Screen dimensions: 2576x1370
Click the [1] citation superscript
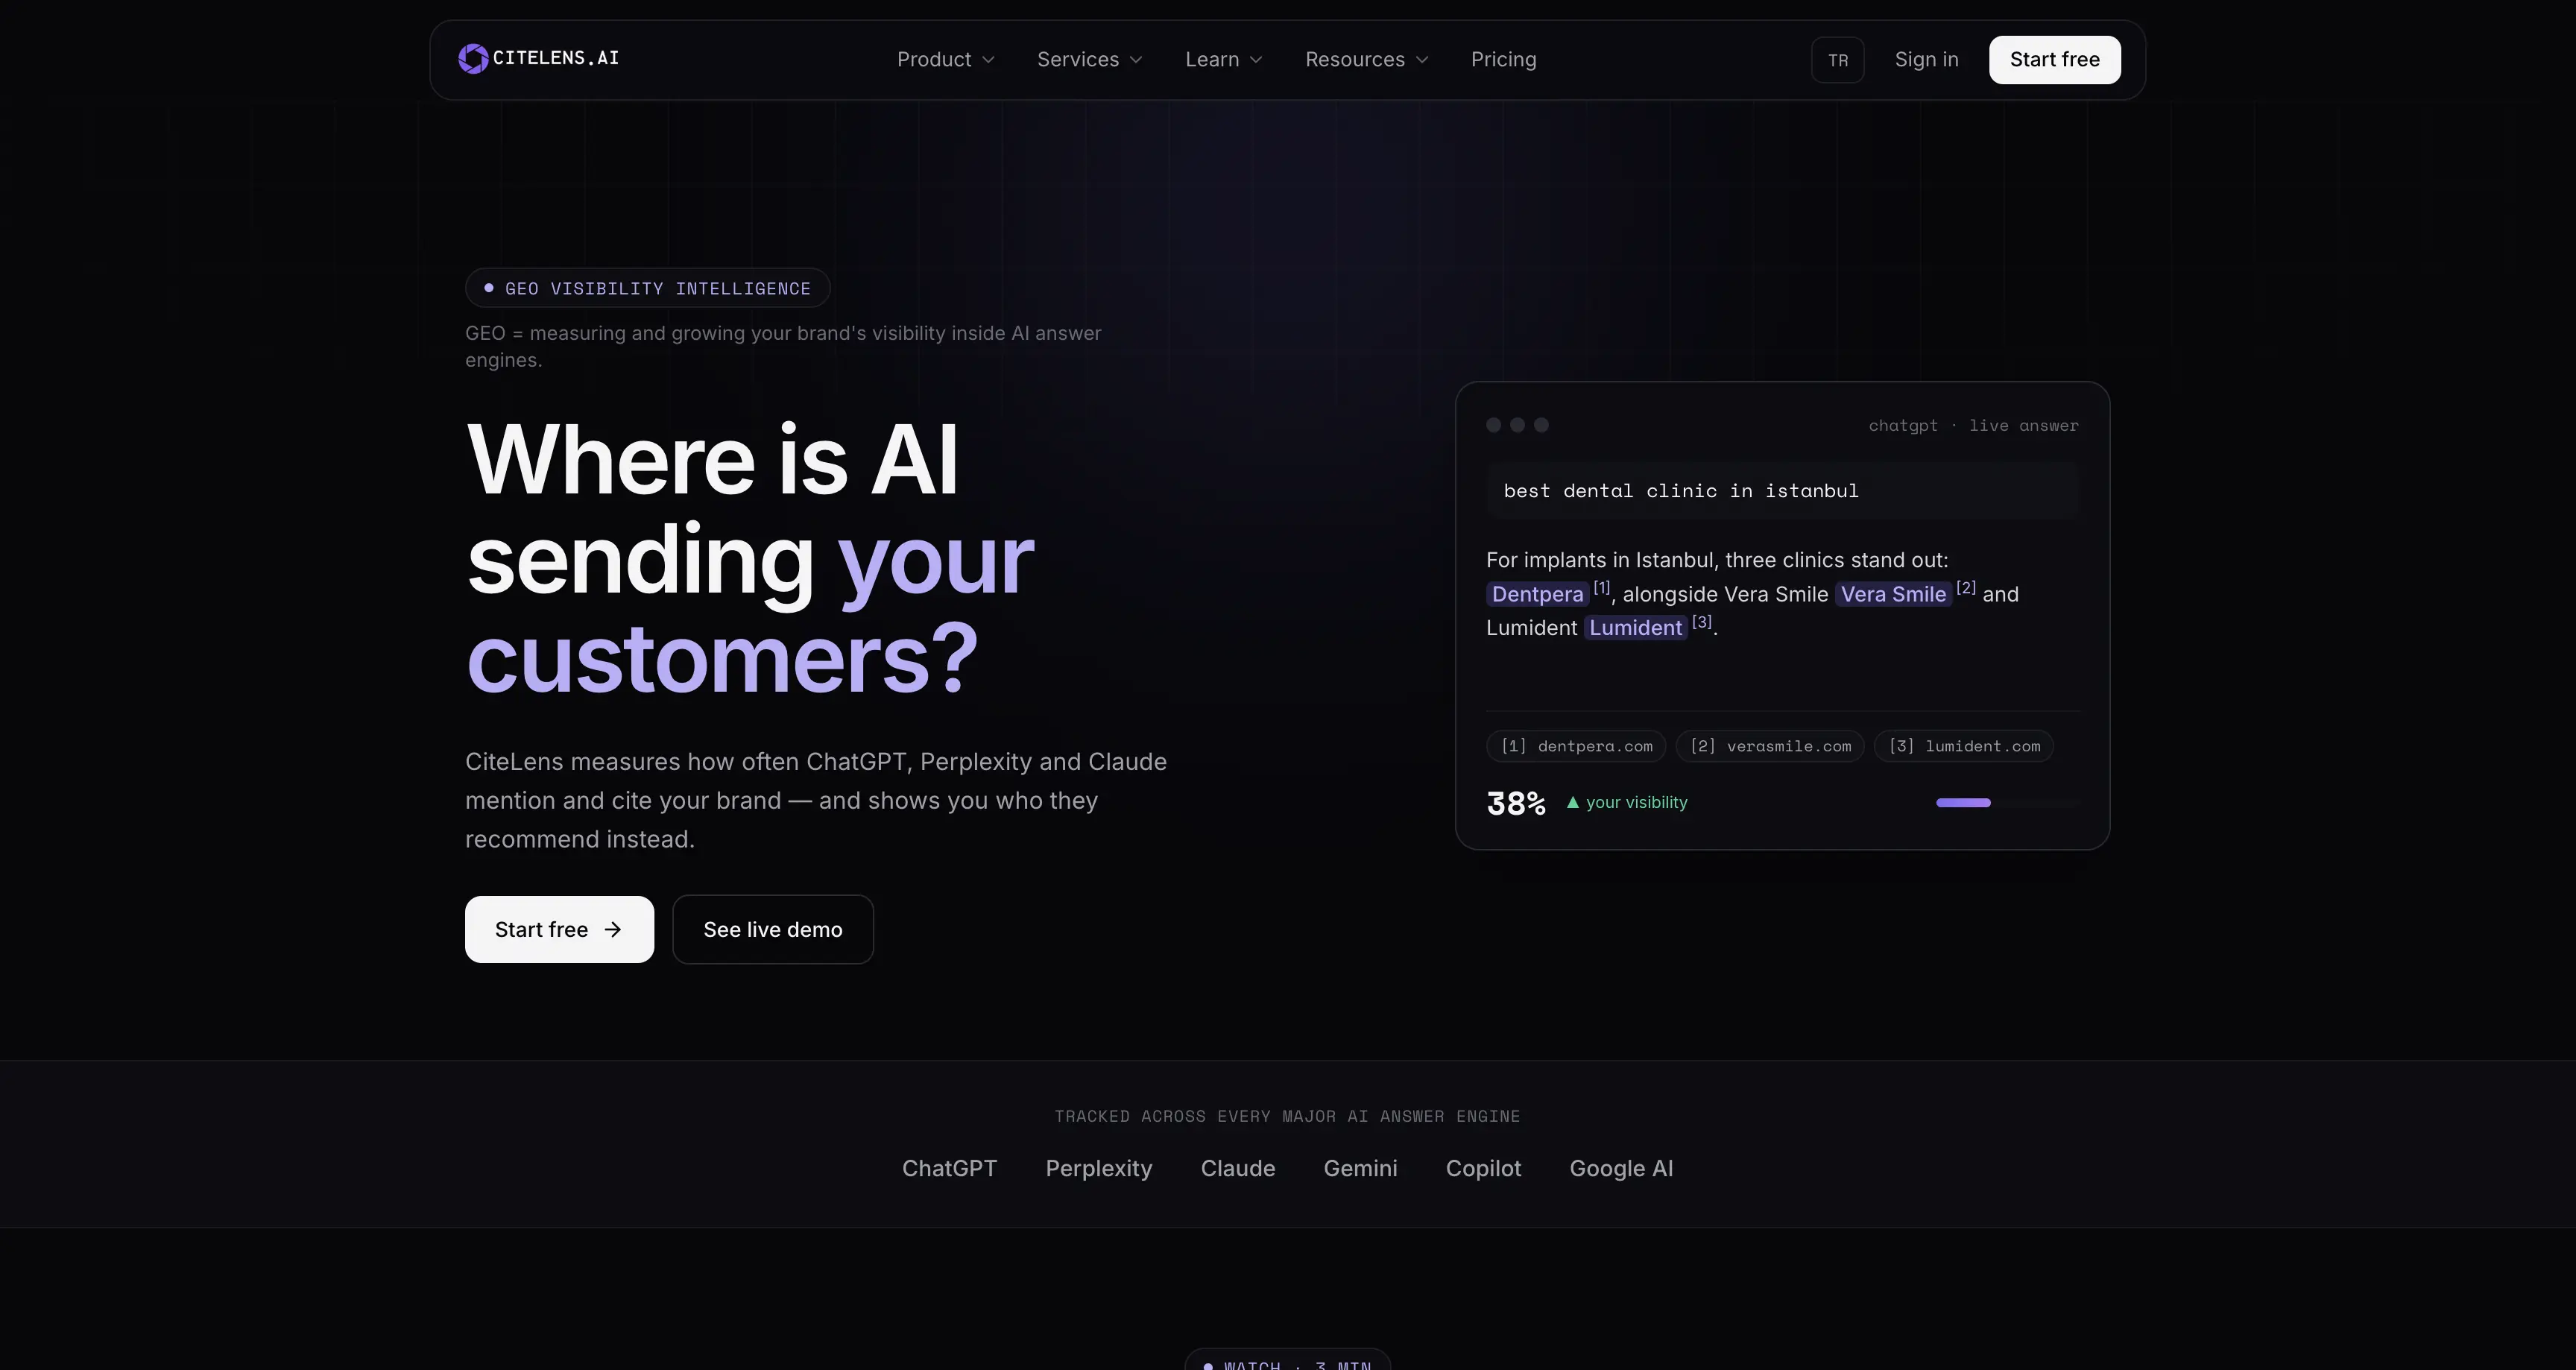(1601, 588)
